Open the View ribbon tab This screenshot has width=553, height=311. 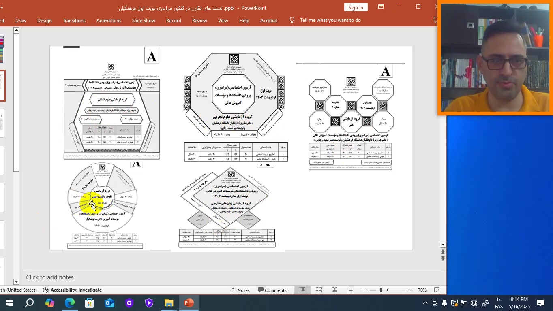pos(223,20)
